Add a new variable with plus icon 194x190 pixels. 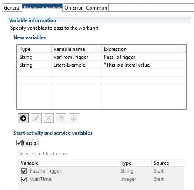pyautogui.click(x=23, y=118)
